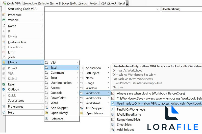Image resolution: width=202 pixels, height=134 pixels.
Task: Choose the Comment library folder
Action: coord(62,73)
